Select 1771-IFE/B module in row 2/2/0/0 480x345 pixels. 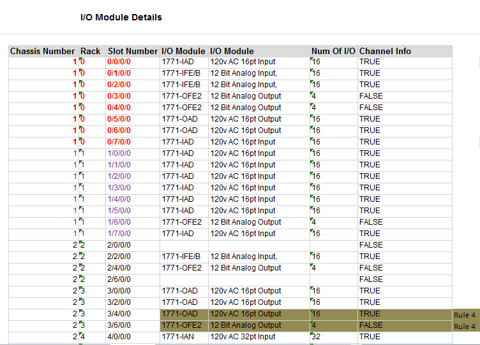click(184, 257)
